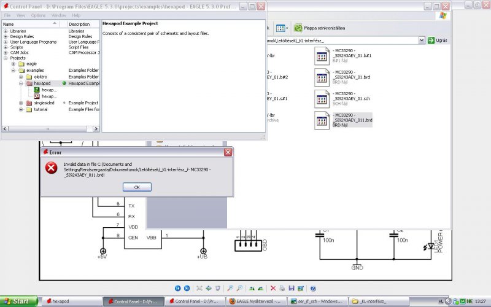Sort by the Name column header
The height and width of the screenshot is (307, 491).
[30, 24]
